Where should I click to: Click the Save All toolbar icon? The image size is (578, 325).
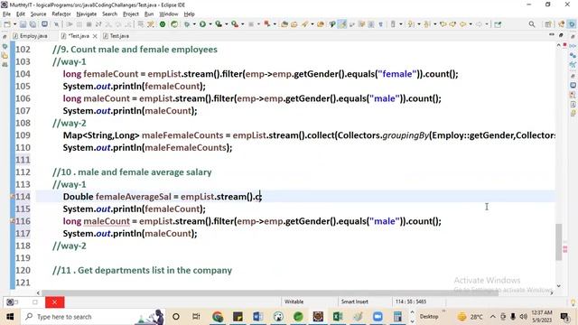point(33,24)
